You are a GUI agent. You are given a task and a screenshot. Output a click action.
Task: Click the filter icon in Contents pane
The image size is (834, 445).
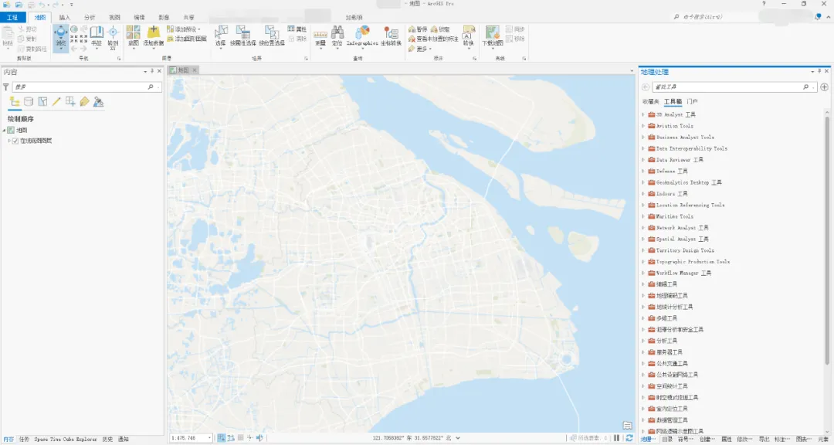[x=6, y=87]
